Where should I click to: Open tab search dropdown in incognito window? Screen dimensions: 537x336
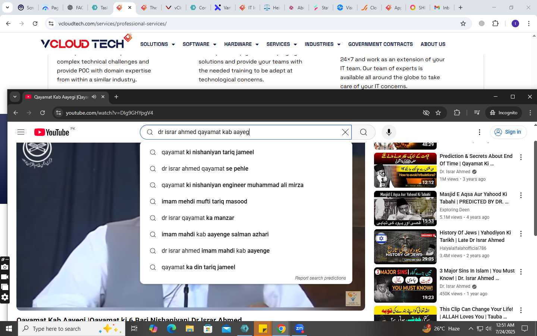[x=15, y=97]
